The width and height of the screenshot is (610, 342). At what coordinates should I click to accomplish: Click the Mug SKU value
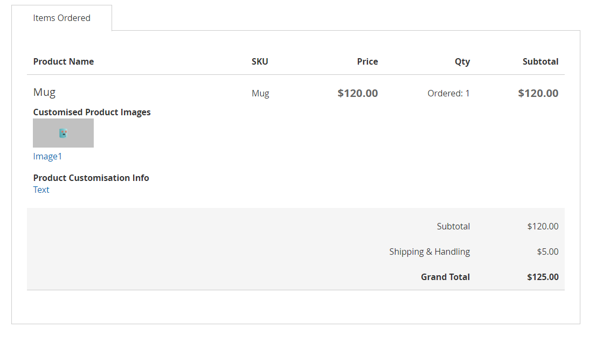coord(260,93)
